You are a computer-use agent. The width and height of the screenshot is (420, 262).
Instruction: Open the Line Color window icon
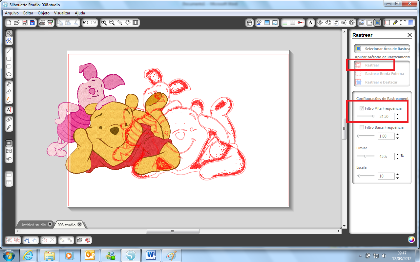tap(285, 23)
